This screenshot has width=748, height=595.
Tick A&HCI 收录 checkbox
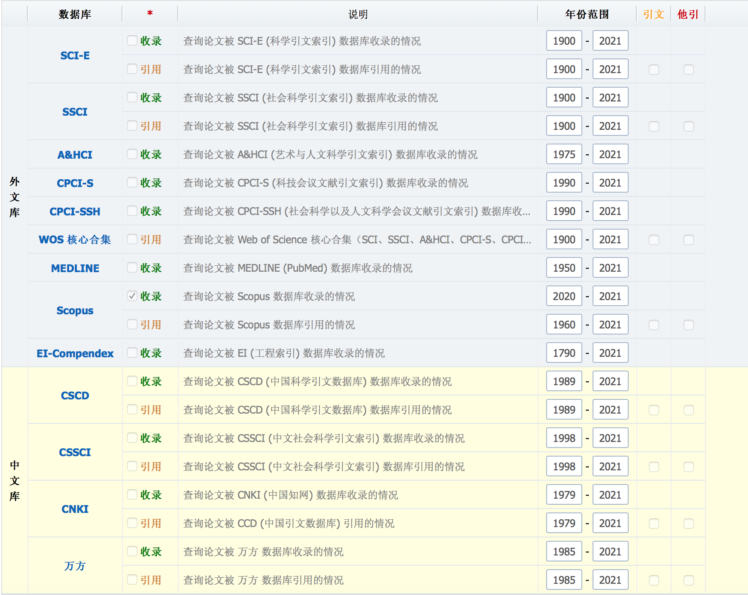(x=132, y=154)
